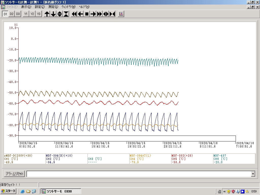Open the 表示(D) menu

pyautogui.click(x=26, y=7)
